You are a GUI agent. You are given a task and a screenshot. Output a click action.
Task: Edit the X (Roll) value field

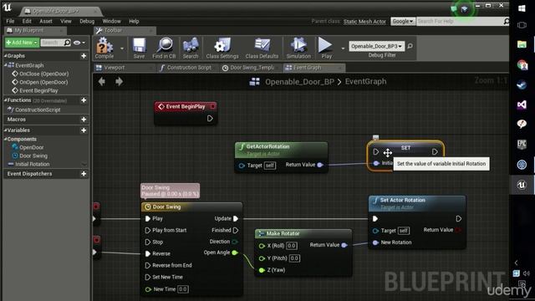(292, 246)
